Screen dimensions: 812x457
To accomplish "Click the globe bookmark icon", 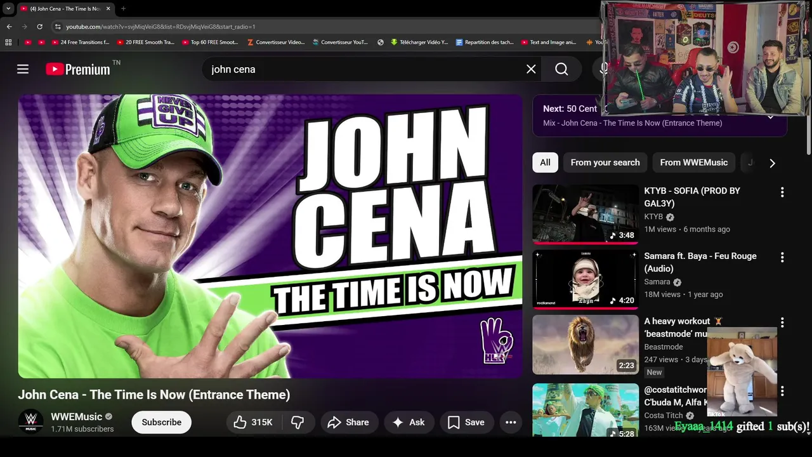I will (381, 43).
